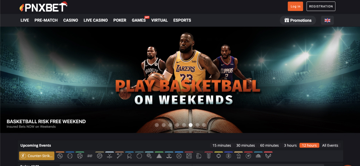Select the soccer ball with motion lines icon
The width and height of the screenshot is (360, 166).
pos(149,156)
